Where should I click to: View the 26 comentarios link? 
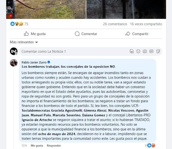[115, 24]
